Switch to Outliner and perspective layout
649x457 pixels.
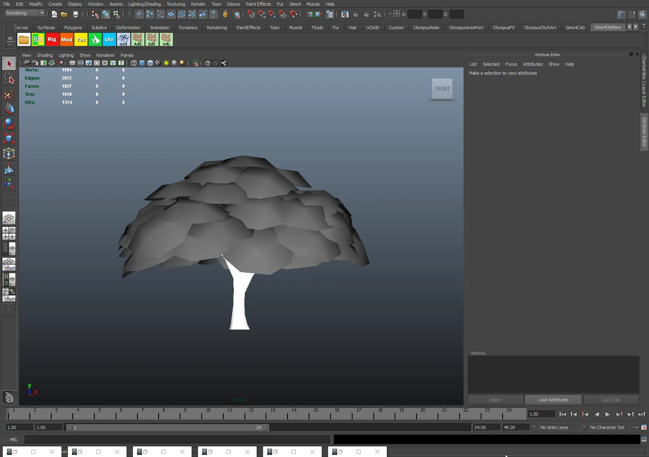click(x=9, y=248)
